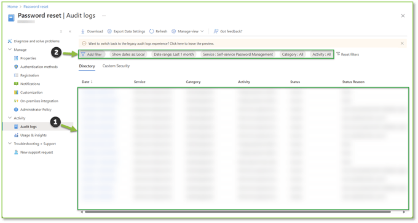Image resolution: width=418 pixels, height=223 pixels.
Task: Click the Activity column header
Action: (244, 82)
